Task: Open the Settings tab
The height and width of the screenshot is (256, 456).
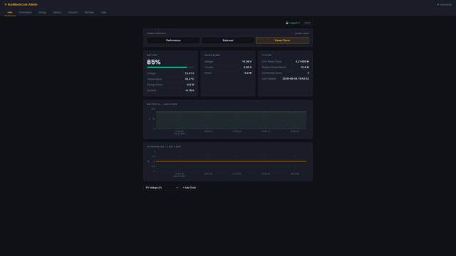Action: (x=89, y=13)
